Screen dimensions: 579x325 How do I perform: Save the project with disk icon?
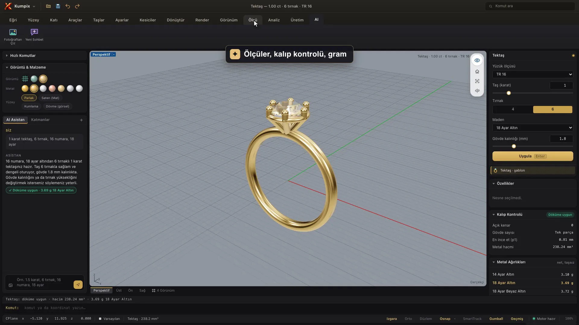click(58, 6)
